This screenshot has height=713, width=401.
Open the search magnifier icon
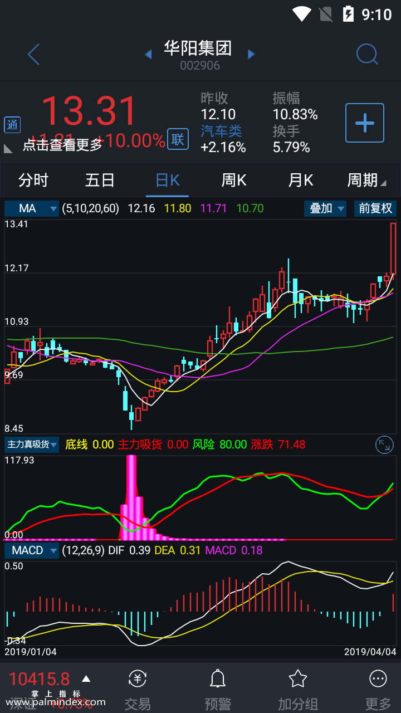click(x=367, y=54)
